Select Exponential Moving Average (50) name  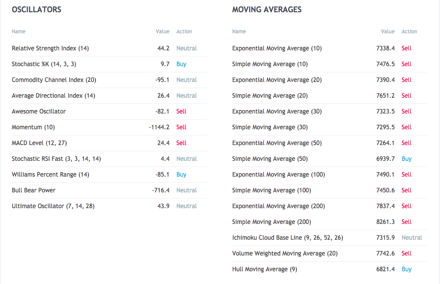pyautogui.click(x=277, y=143)
